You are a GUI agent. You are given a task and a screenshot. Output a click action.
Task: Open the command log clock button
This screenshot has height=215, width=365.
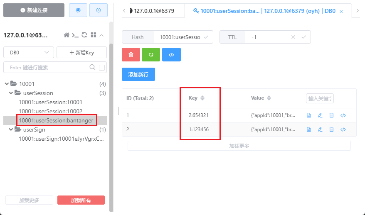click(x=99, y=10)
